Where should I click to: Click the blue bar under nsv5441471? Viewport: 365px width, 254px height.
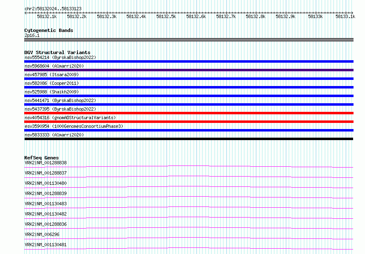(x=189, y=104)
